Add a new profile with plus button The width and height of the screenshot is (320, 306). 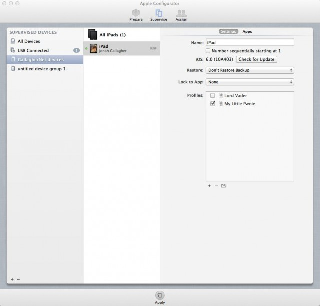point(209,186)
